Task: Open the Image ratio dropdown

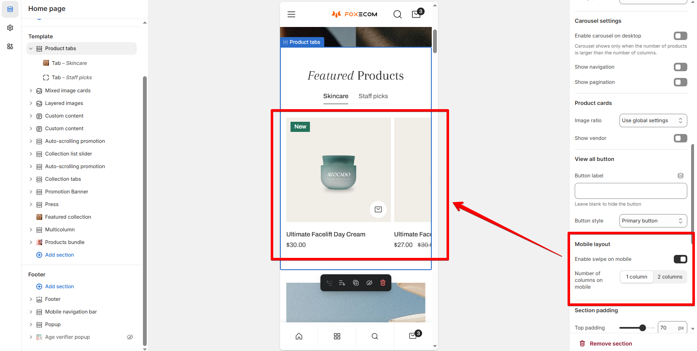Action: click(x=653, y=121)
